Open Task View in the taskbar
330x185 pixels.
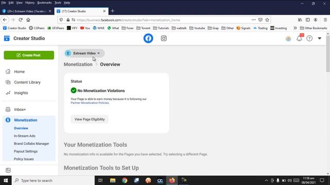(x=101, y=180)
